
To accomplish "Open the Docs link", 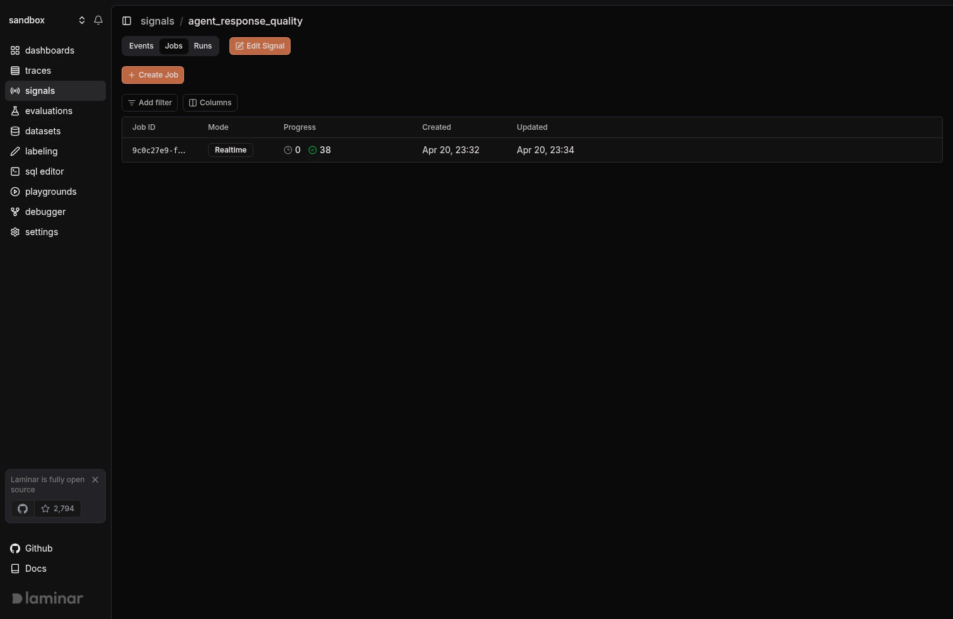I will [x=35, y=568].
